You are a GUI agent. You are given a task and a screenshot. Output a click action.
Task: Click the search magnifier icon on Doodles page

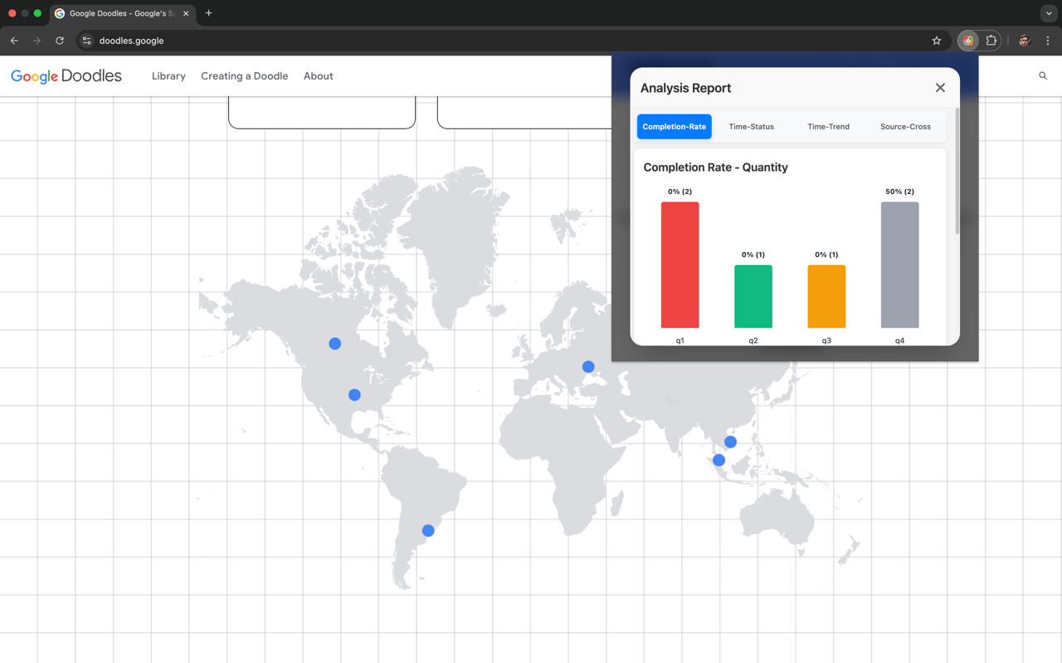pos(1043,76)
